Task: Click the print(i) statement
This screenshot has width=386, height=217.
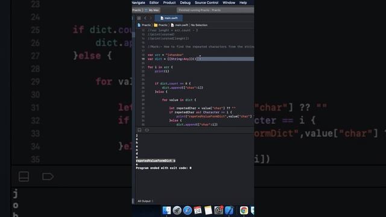Action: point(162,71)
